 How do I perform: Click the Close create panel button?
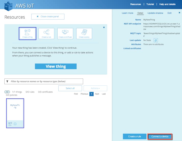pyautogui.click(x=48, y=17)
